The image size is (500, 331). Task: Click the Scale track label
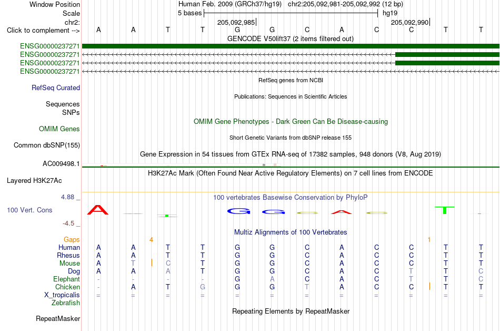pos(71,13)
